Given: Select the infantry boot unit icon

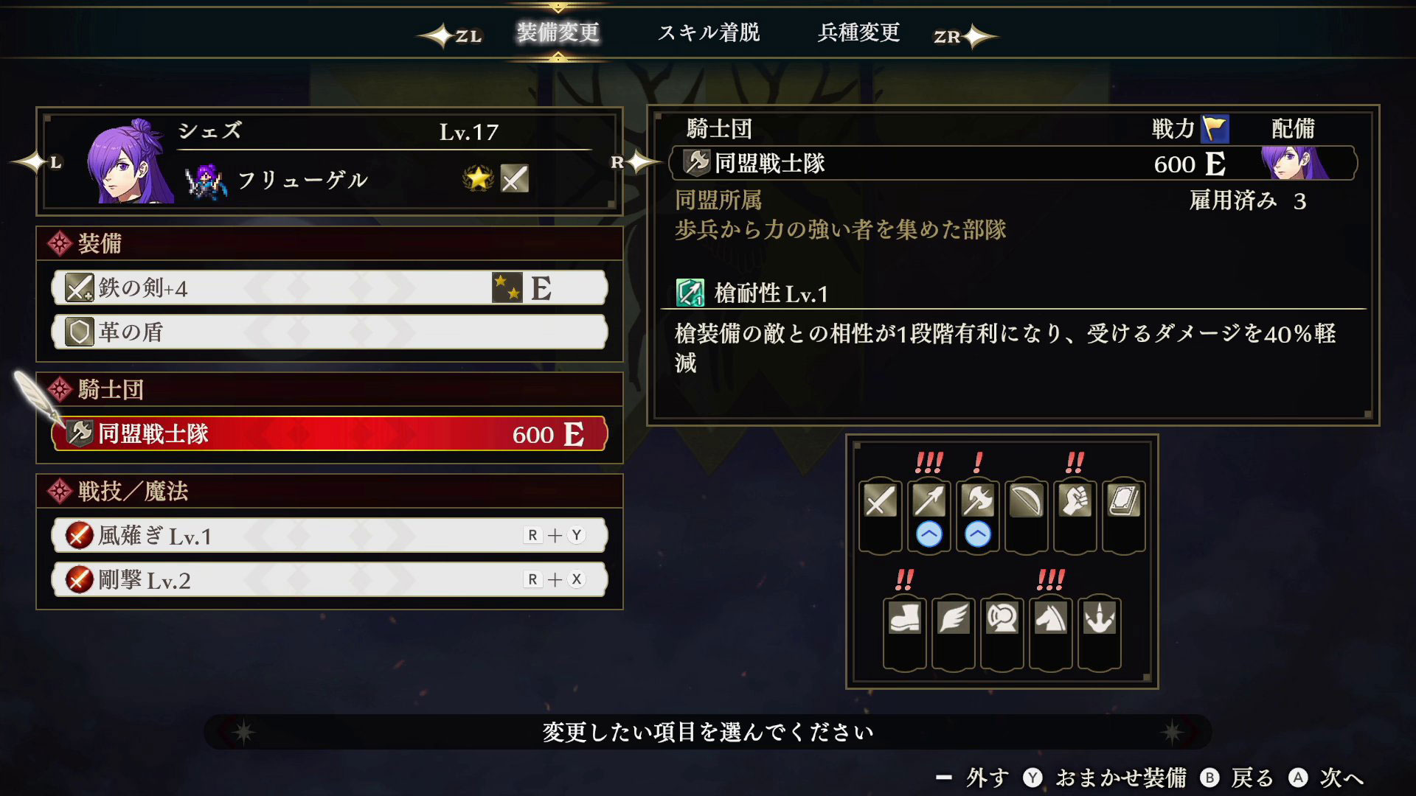Looking at the screenshot, I should pos(904,618).
